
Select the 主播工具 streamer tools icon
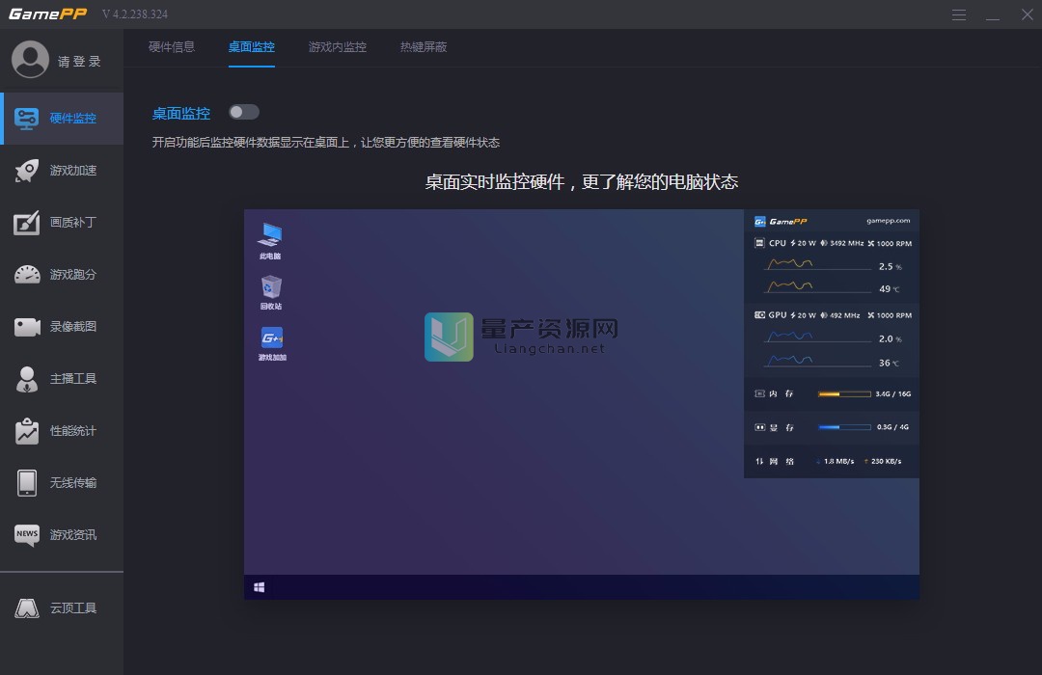click(x=27, y=379)
